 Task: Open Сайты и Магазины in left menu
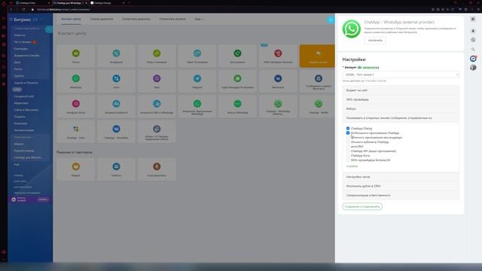(26, 110)
